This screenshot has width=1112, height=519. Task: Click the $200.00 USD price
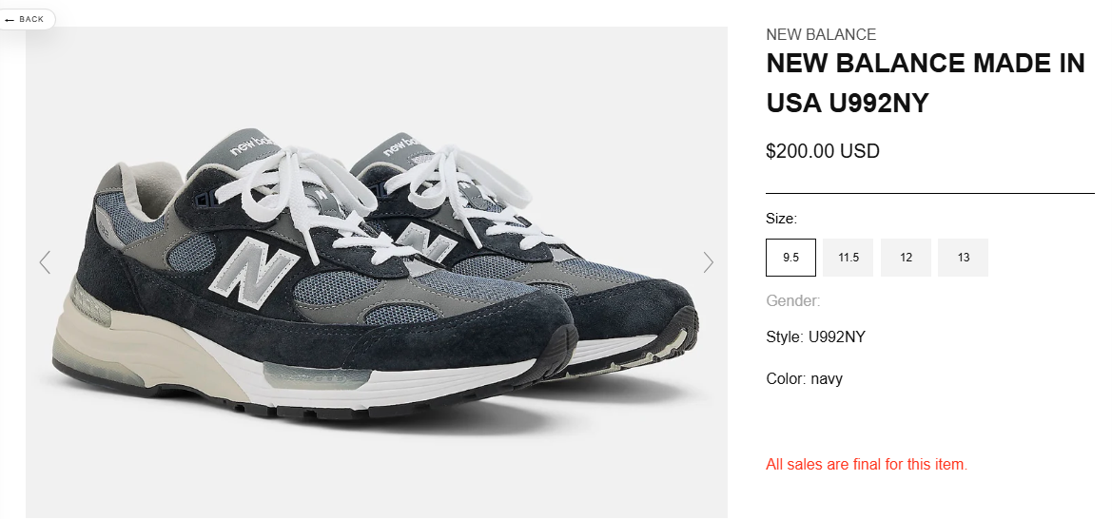823,151
